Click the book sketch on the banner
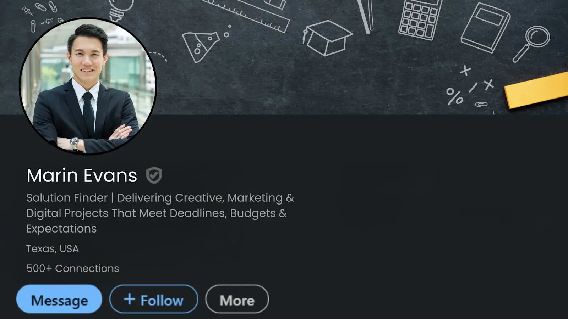This screenshot has height=319, width=568. pyautogui.click(x=485, y=28)
